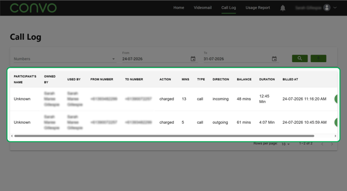Click the horizontal scrollbar under the table
The width and height of the screenshot is (347, 191).
[164, 136]
